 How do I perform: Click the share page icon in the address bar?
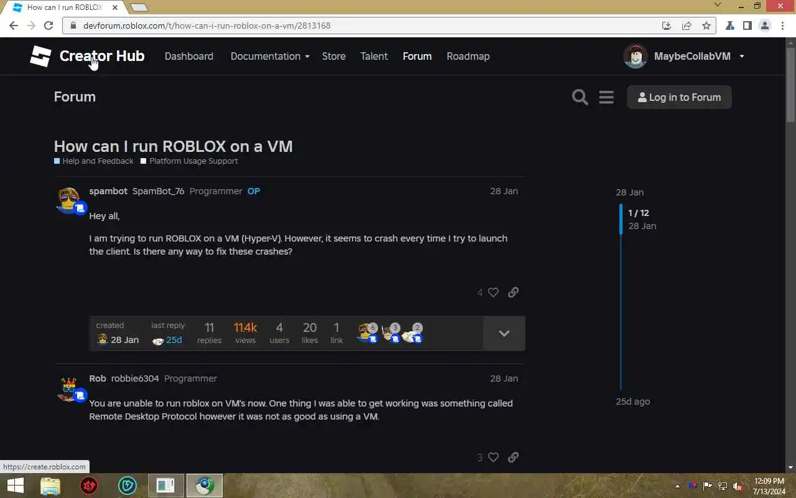(x=687, y=26)
